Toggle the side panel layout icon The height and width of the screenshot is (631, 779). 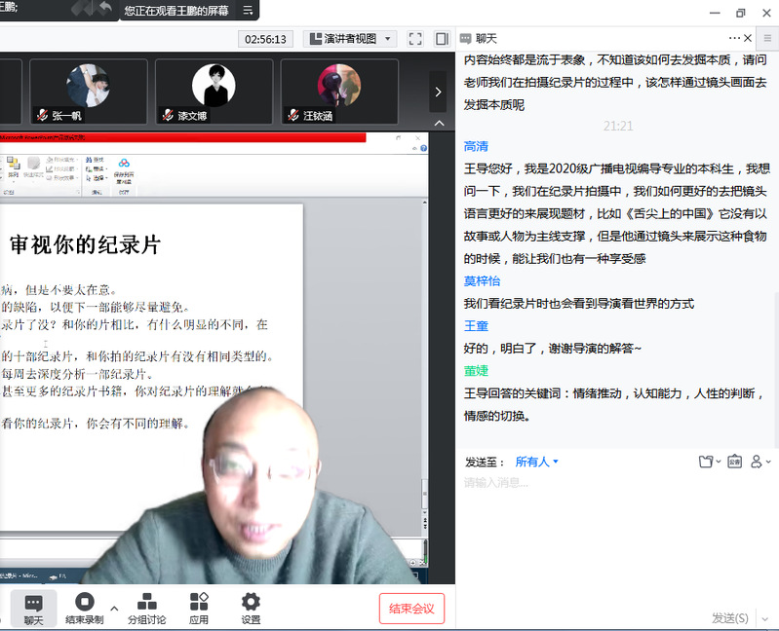[442, 39]
